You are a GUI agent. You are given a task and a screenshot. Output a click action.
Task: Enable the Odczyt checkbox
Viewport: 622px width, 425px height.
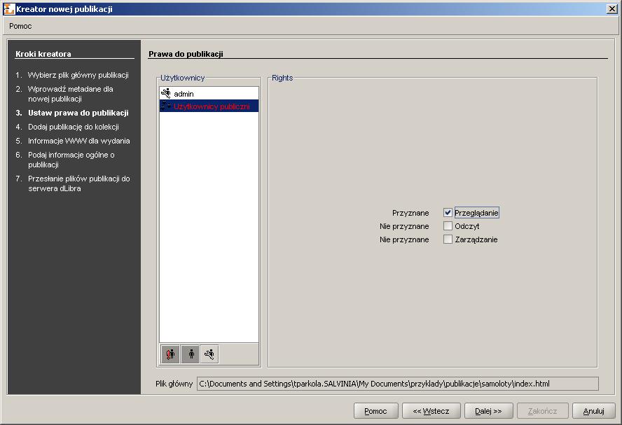[448, 226]
